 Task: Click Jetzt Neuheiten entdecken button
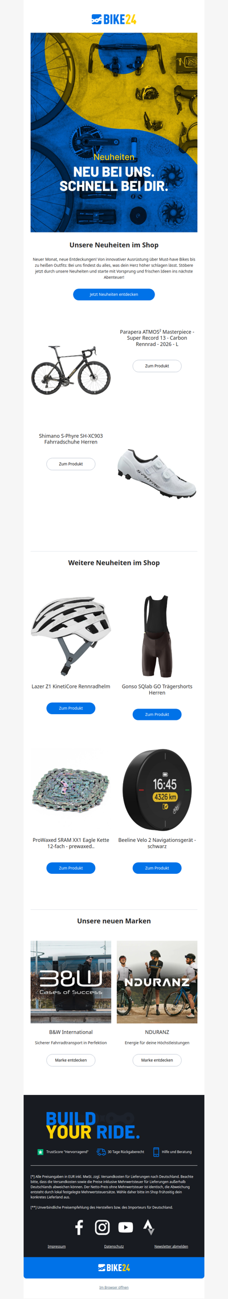pos(114,294)
